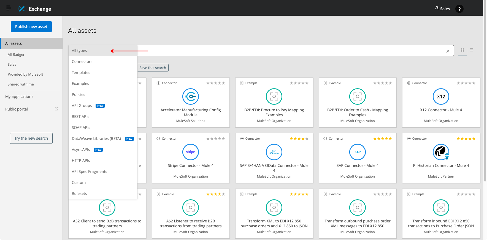Open My applications in sidebar
The width and height of the screenshot is (487, 240).
pyautogui.click(x=19, y=96)
